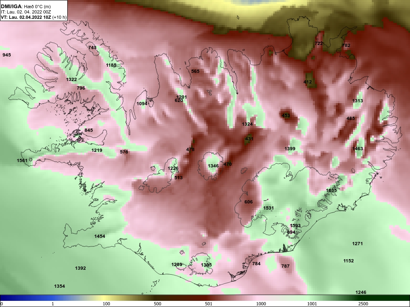Click the 1271 value offshore

pos(358,244)
